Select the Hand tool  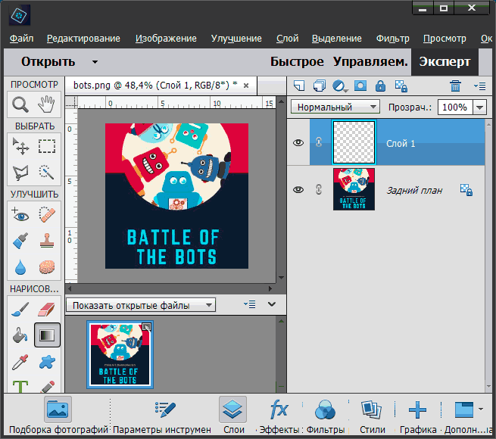(47, 104)
